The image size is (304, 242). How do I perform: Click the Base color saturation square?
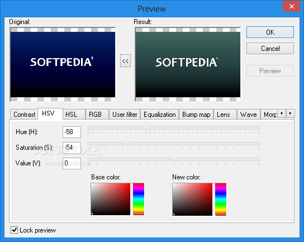point(111,199)
